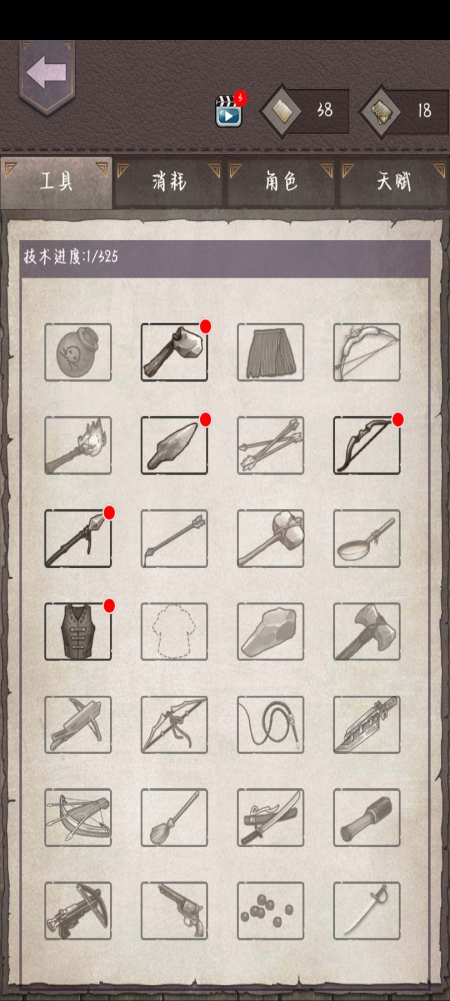Image resolution: width=450 pixels, height=1001 pixels.
Task: Pick the whip weapon icon
Action: [271, 724]
